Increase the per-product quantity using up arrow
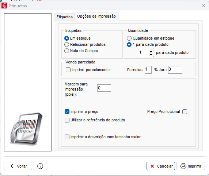The image size is (209, 176). coord(151,51)
